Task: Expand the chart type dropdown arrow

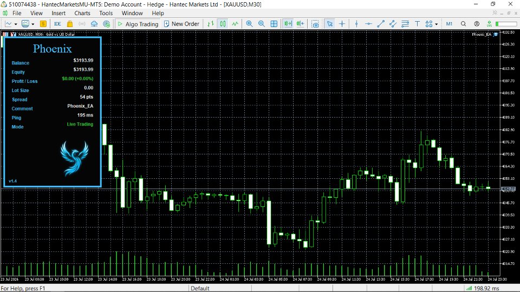Action: 16,24
